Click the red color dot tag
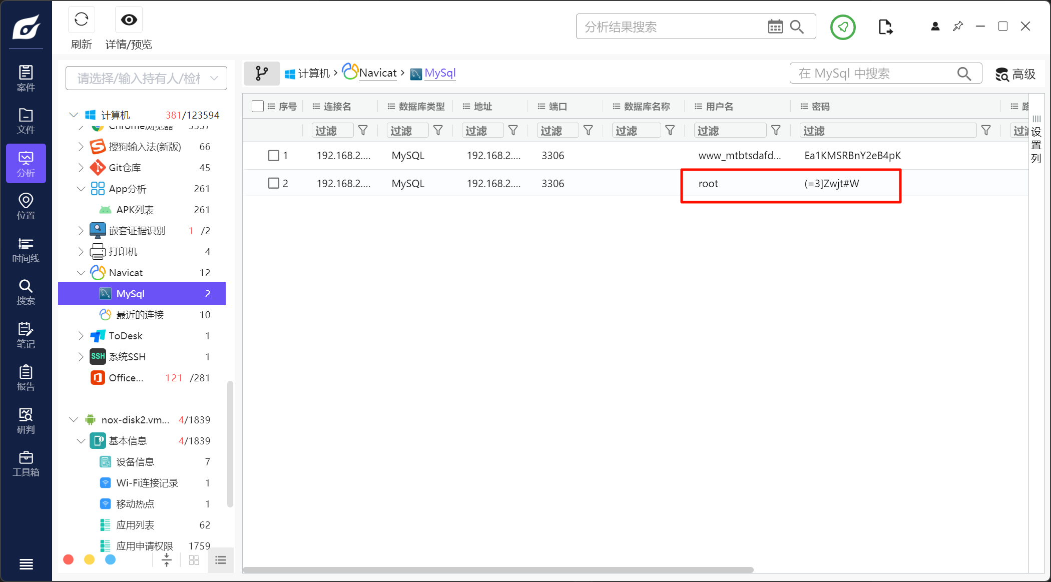 (69, 559)
